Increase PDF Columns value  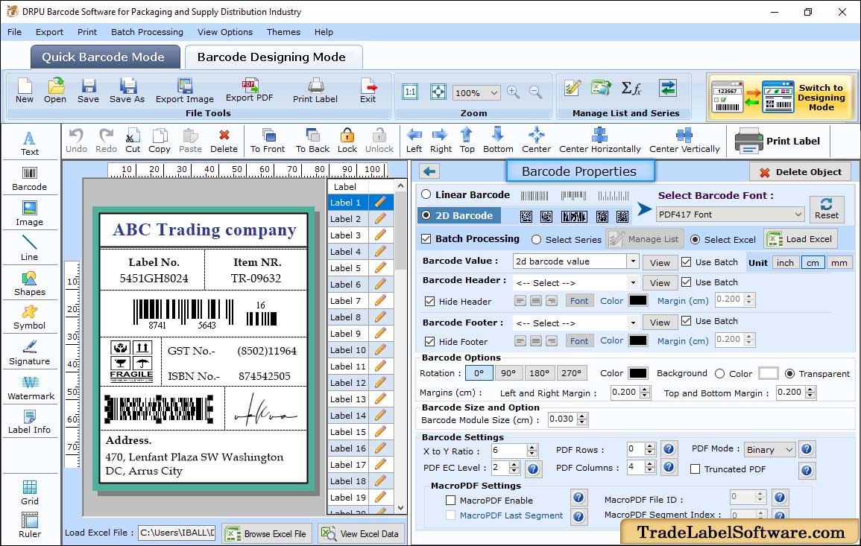(x=650, y=464)
